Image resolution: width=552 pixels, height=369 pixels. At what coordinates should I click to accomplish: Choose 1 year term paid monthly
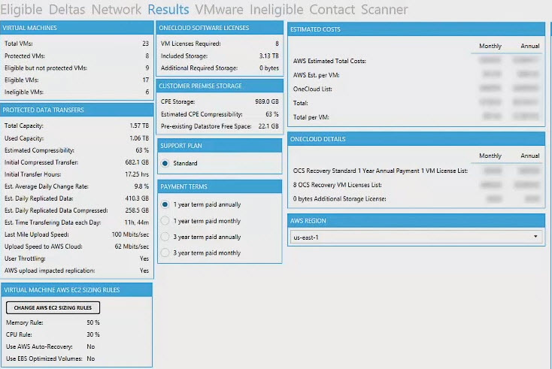click(165, 221)
